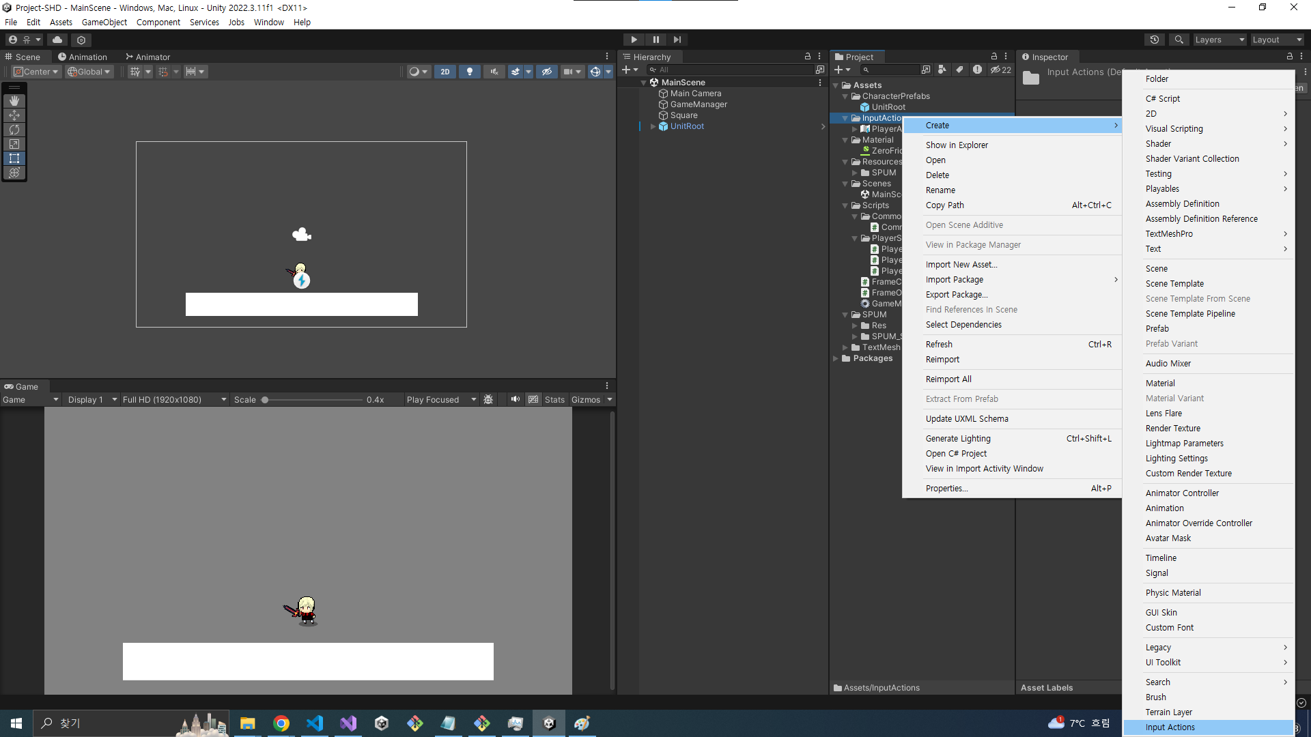Select the Transform tool
Image resolution: width=1311 pixels, height=737 pixels.
pos(14,173)
